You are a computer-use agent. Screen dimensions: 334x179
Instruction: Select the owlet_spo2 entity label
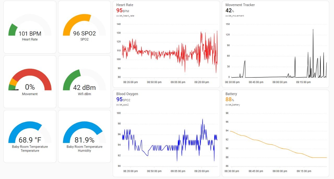[x=123, y=105]
